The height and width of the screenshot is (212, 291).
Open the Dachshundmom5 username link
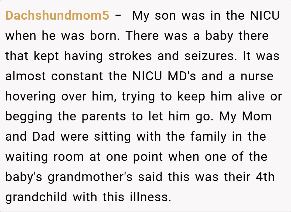(57, 16)
